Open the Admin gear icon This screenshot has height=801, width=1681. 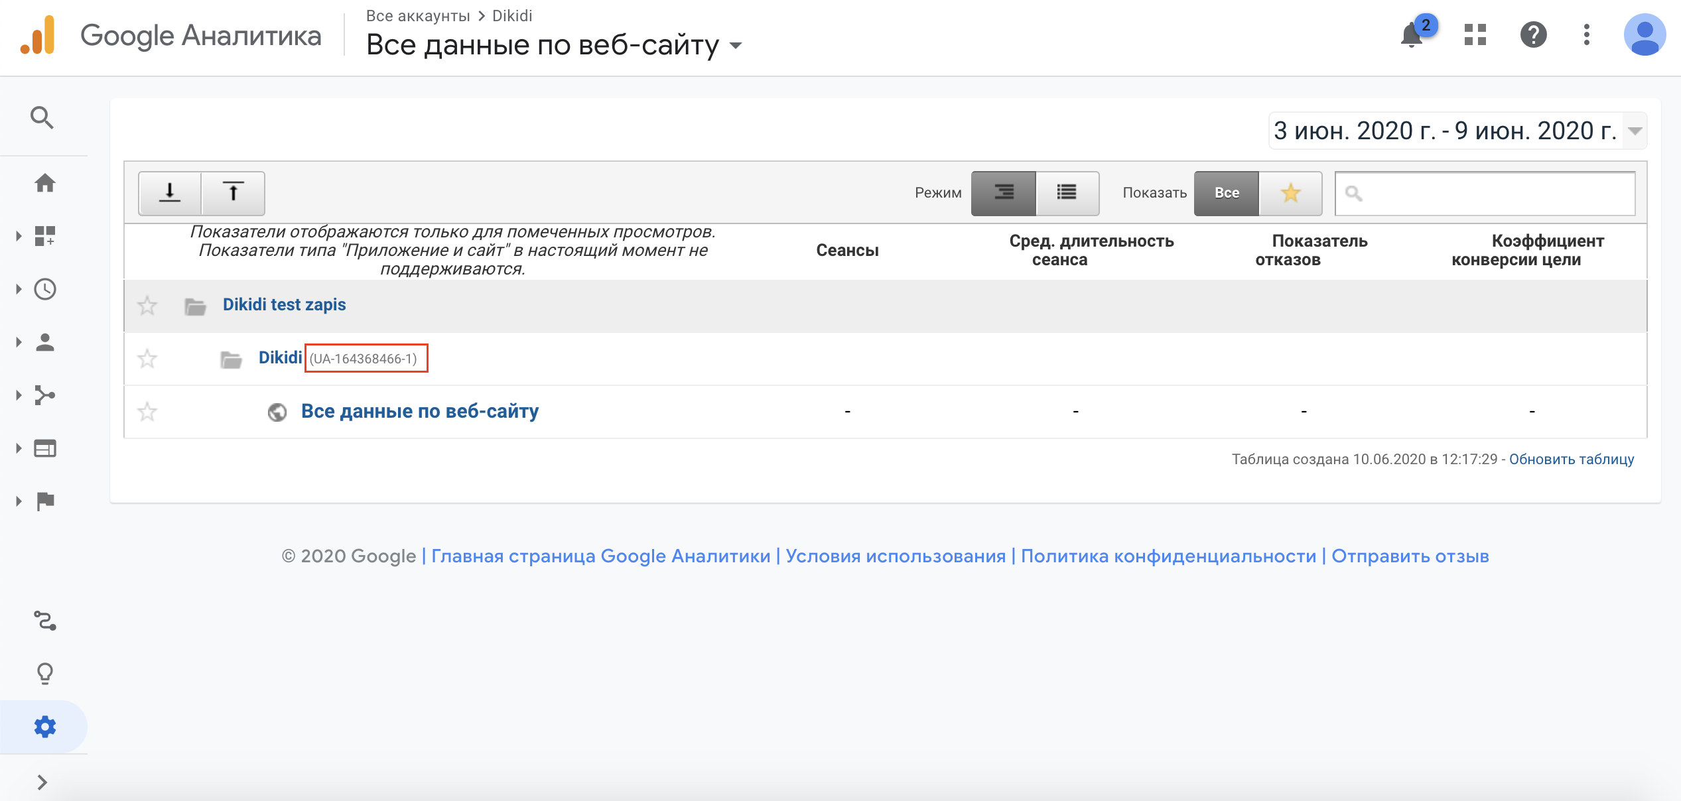coord(44,727)
